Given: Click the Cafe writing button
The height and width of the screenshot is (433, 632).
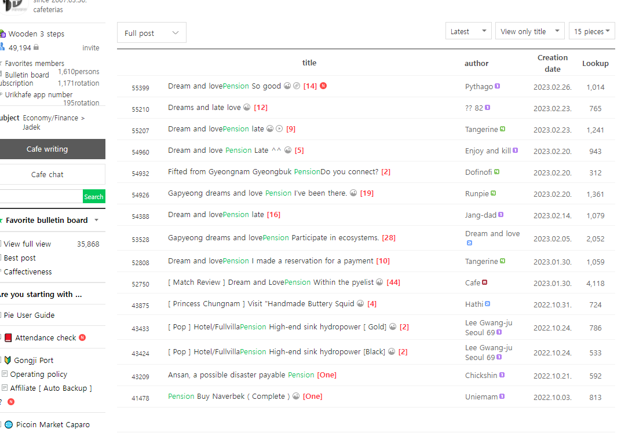Looking at the screenshot, I should 51,149.
